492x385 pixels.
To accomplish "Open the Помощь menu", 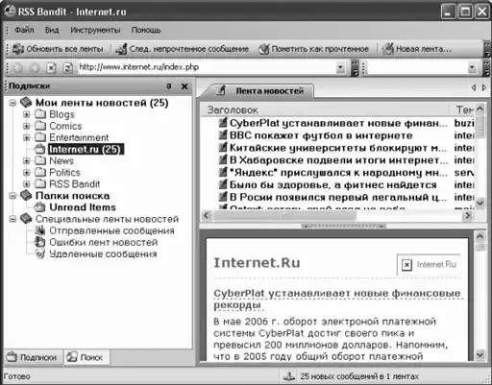I will [146, 30].
